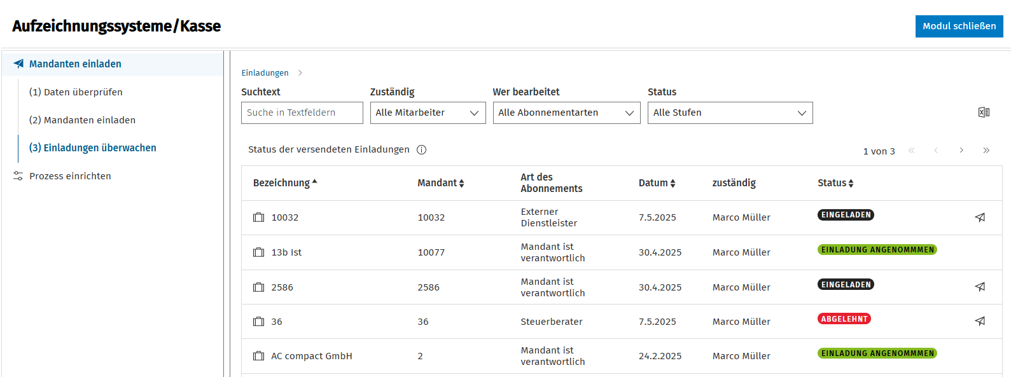Click send icon for declined row 36
This screenshot has height=377, width=1011.
click(x=980, y=321)
